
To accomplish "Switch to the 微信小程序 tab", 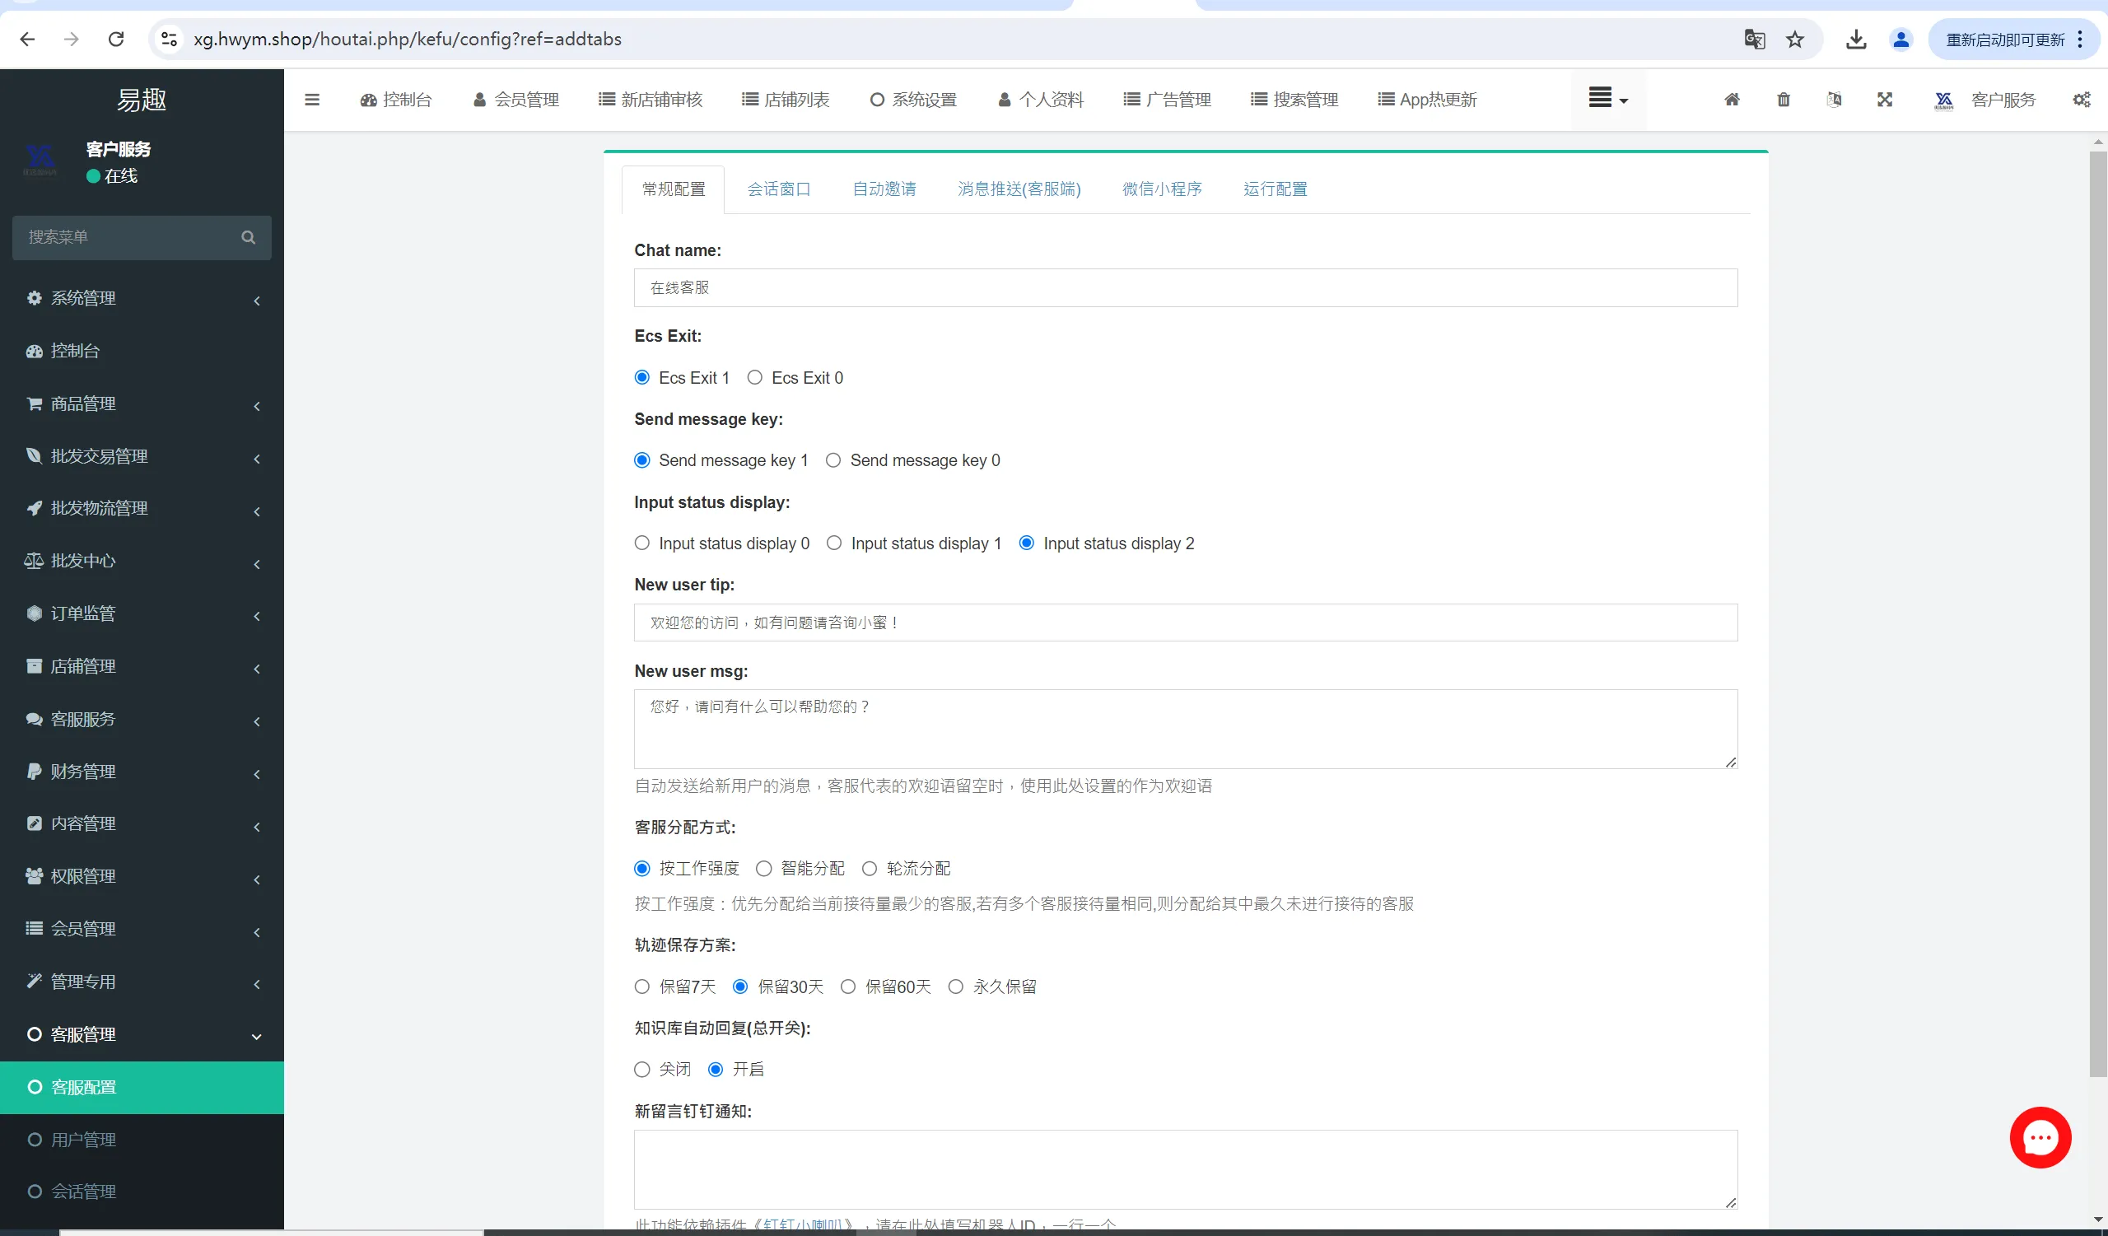I will [1161, 189].
